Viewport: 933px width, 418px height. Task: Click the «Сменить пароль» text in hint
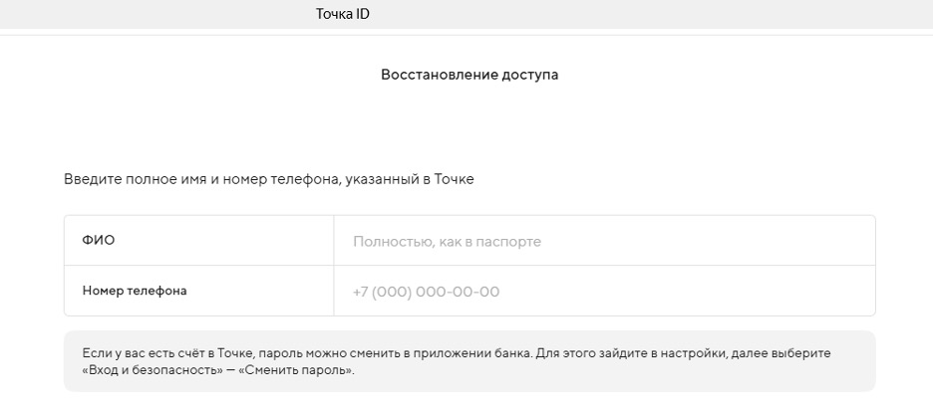point(295,371)
